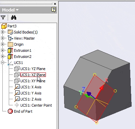135x129 pixels.
Task: Select UCS1: Y Axis label
Action: click(31, 93)
